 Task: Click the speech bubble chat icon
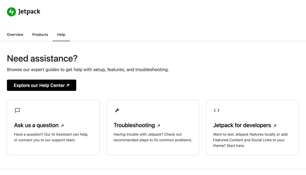[17, 110]
